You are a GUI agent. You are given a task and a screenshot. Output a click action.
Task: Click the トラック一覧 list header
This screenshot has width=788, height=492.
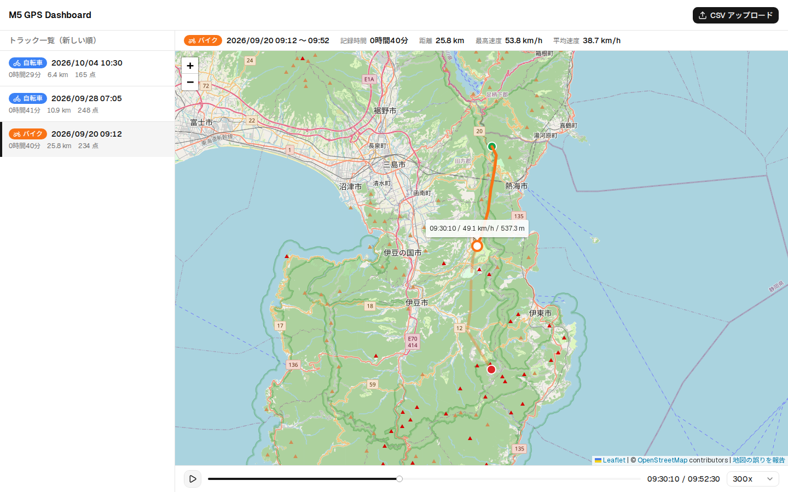[x=53, y=40]
